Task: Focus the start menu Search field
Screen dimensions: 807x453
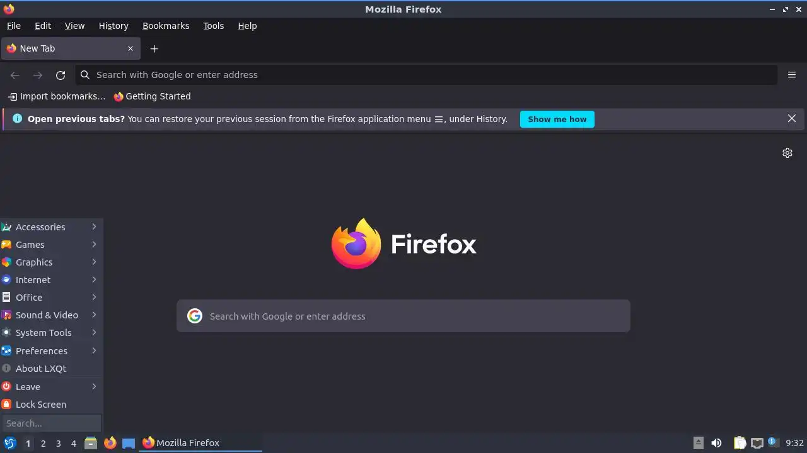Action: 51,423
